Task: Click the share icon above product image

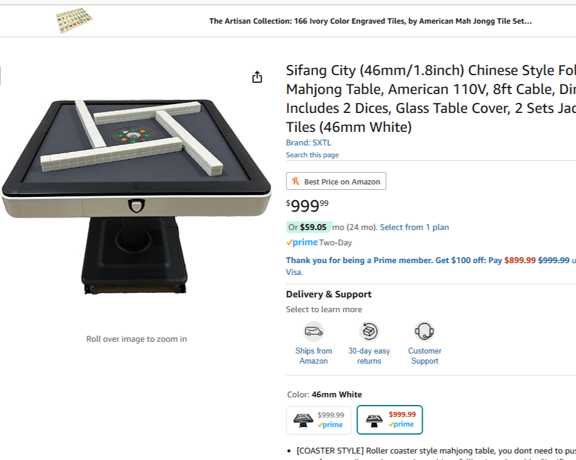Action: (x=257, y=77)
